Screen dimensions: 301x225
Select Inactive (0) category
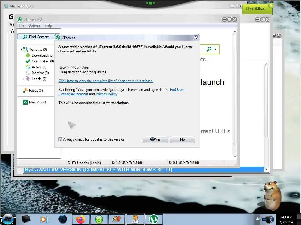pyautogui.click(x=40, y=73)
